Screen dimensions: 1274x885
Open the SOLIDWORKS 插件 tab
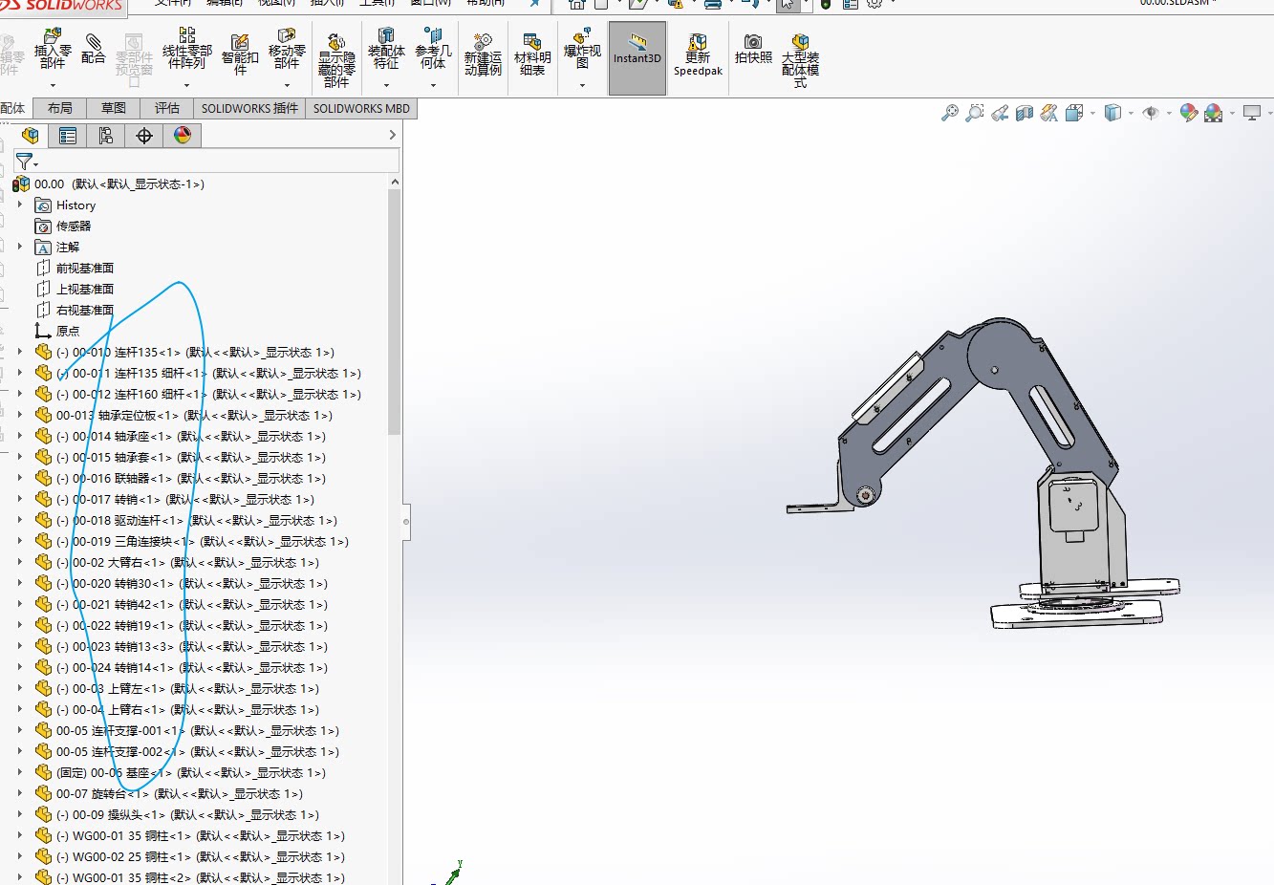249,108
